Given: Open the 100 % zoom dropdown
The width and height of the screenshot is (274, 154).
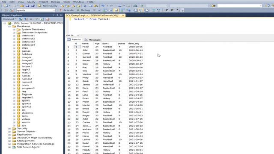Looking at the screenshot, I should coord(78,35).
